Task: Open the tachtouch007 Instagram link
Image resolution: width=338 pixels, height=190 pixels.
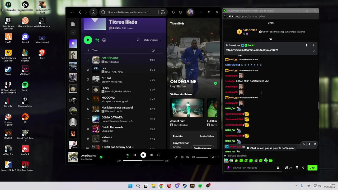Action: (x=252, y=50)
